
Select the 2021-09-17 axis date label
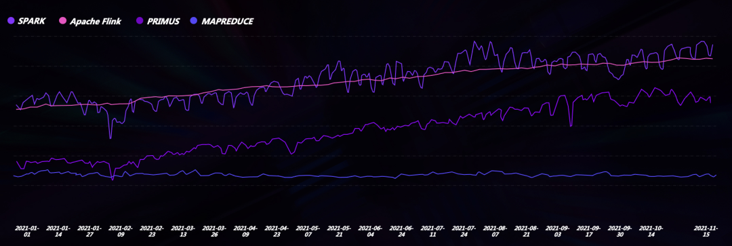589,232
